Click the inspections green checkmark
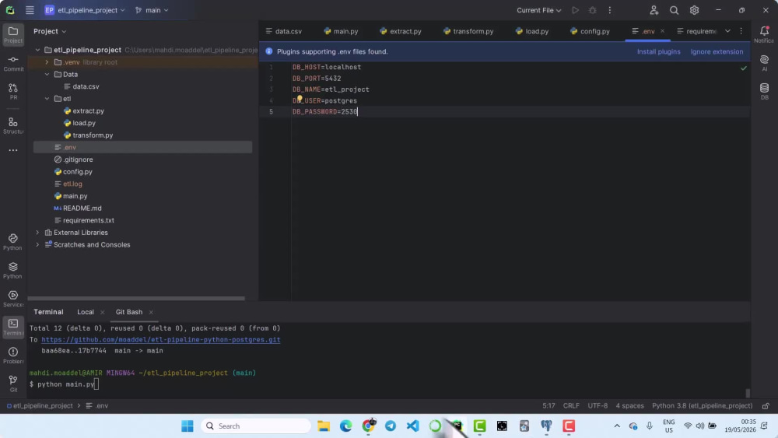The height and width of the screenshot is (438, 778). click(743, 68)
